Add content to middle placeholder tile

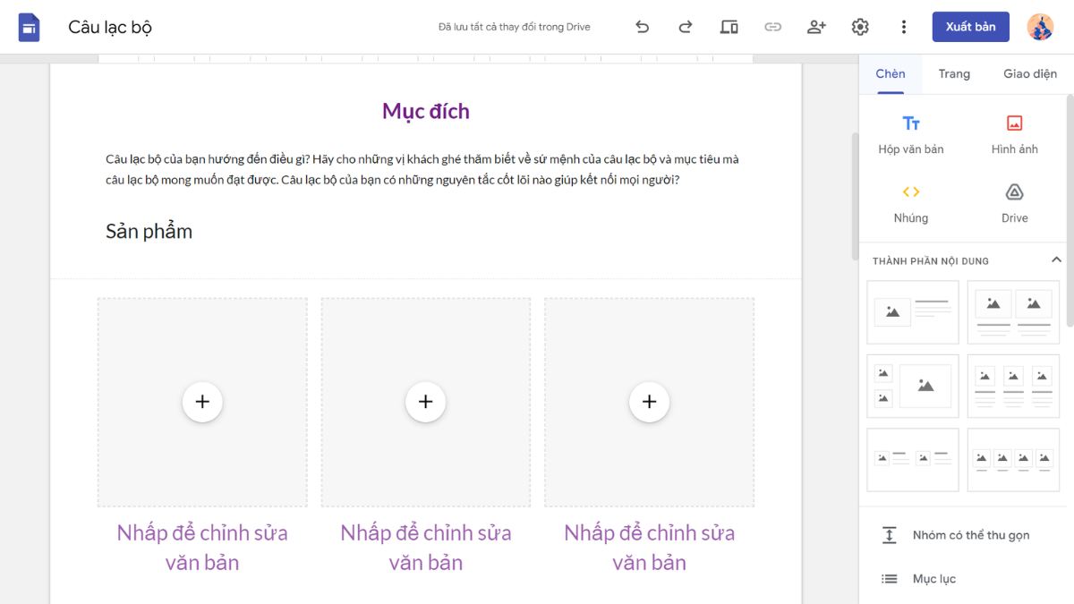426,402
